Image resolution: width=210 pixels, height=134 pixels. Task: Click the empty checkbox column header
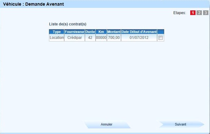click(160, 32)
